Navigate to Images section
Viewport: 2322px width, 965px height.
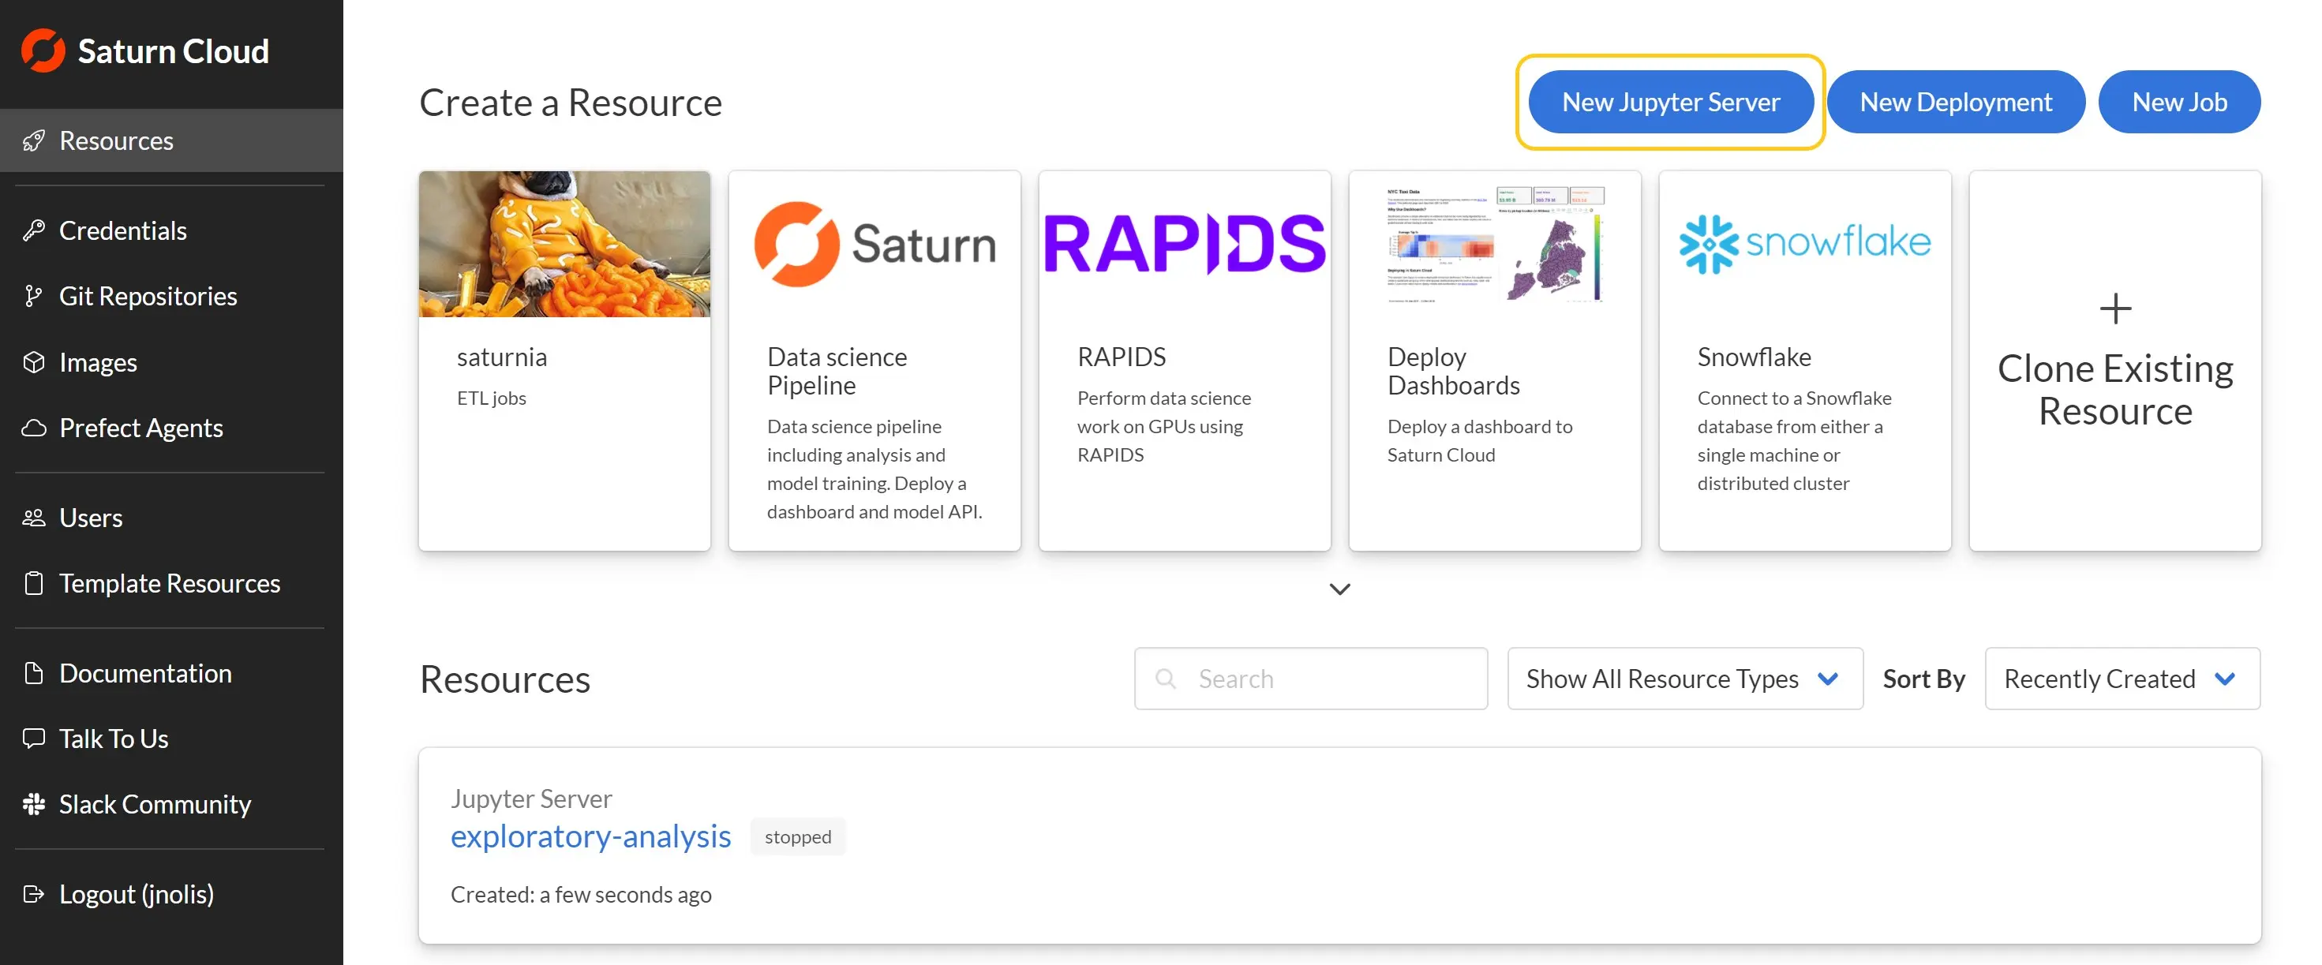(98, 361)
